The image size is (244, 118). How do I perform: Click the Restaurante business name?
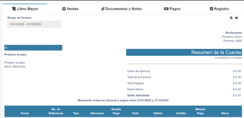(x=234, y=33)
